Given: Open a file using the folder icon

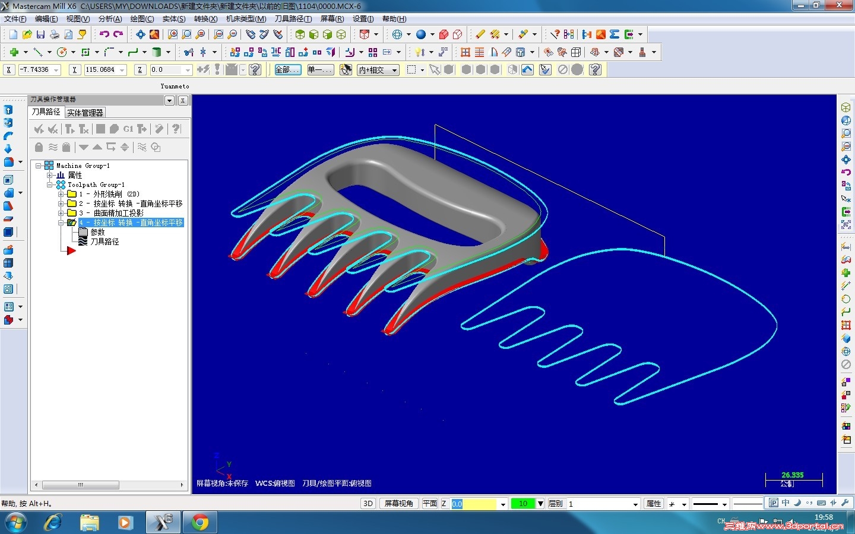Looking at the screenshot, I should coord(27,34).
